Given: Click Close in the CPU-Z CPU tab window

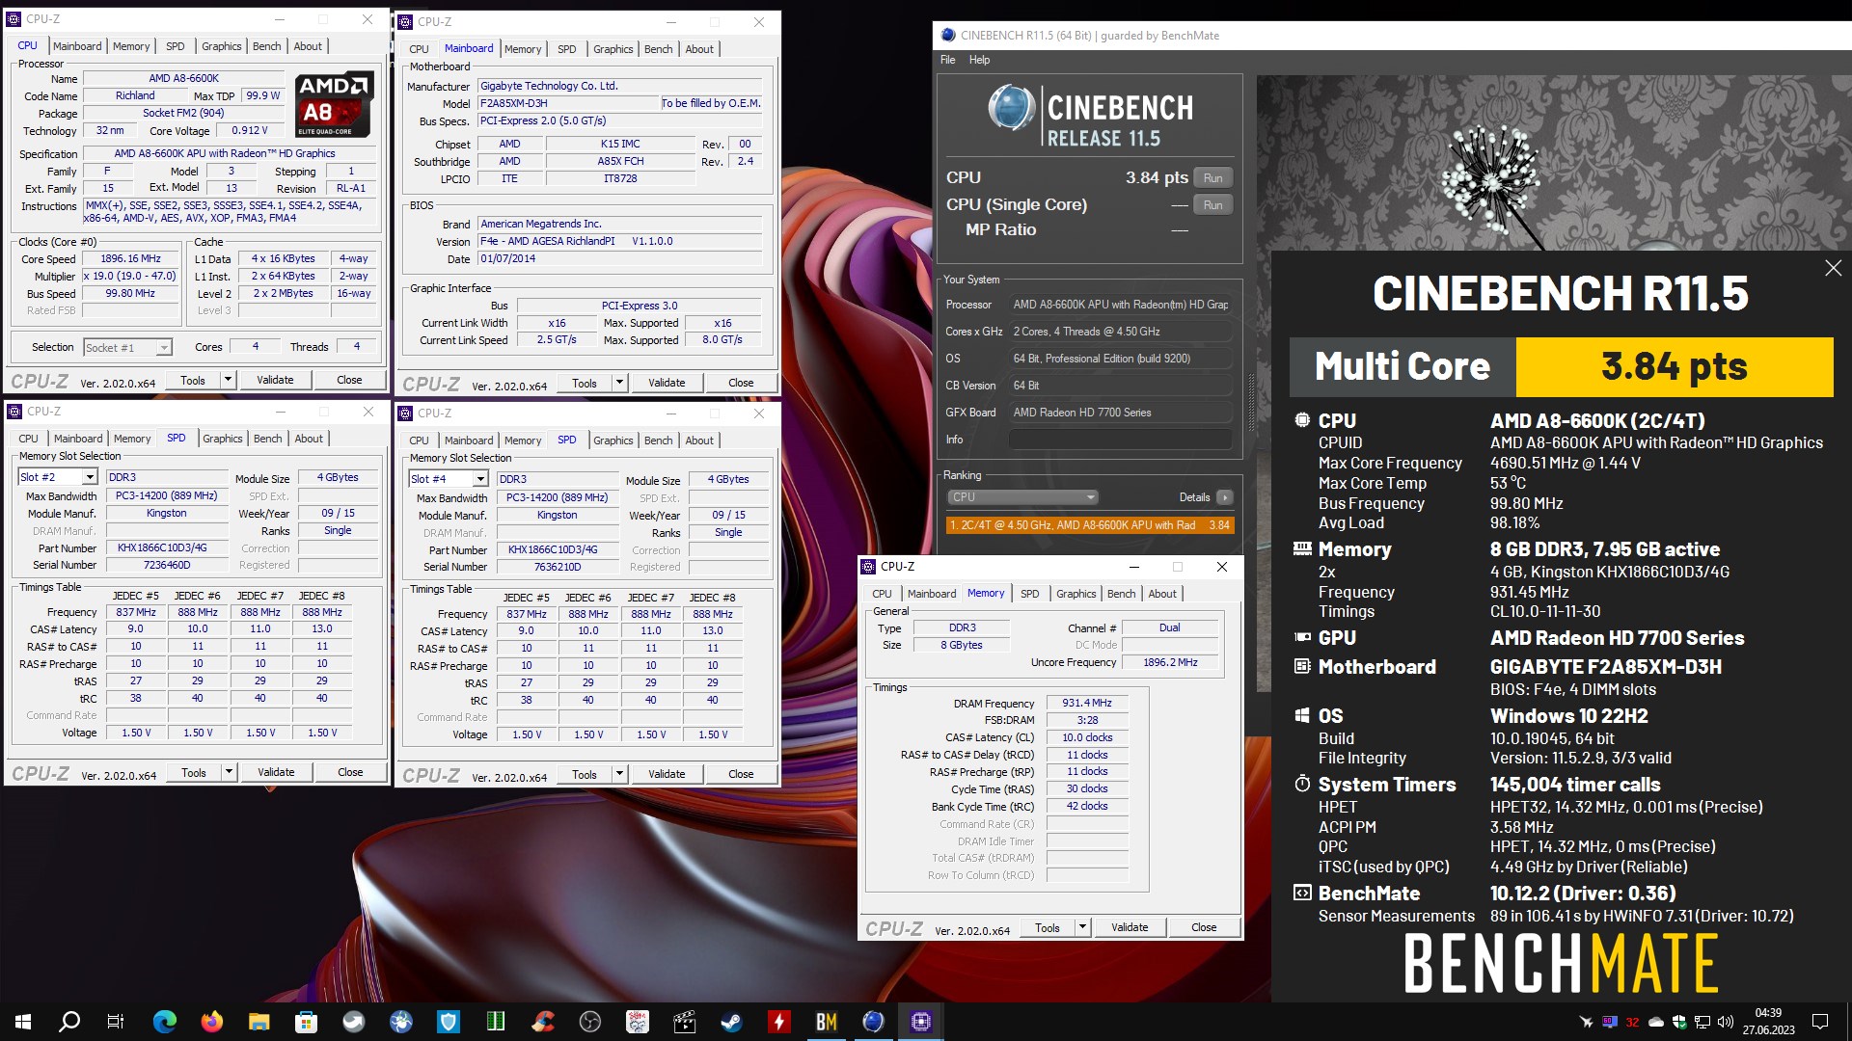Looking at the screenshot, I should (349, 380).
